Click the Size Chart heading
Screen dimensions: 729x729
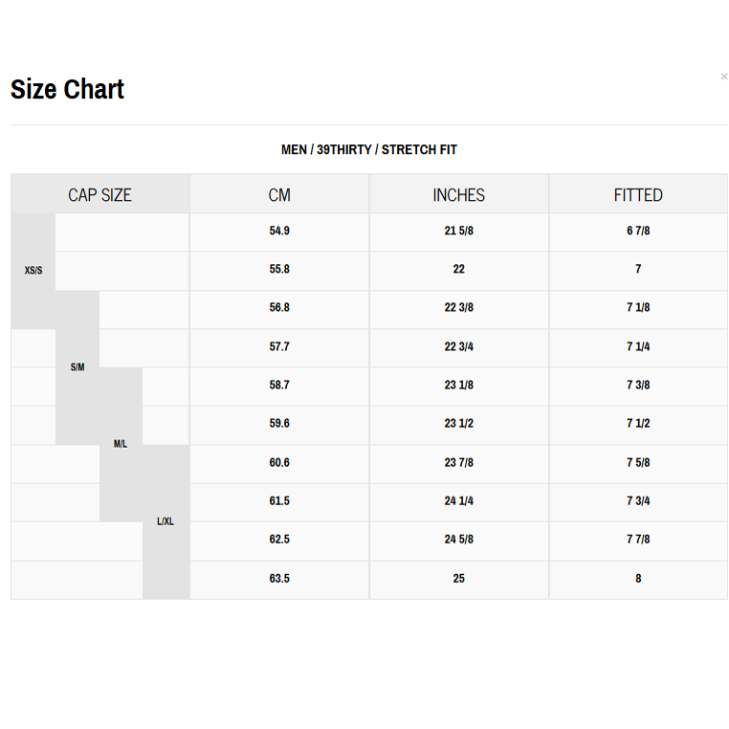pos(67,90)
